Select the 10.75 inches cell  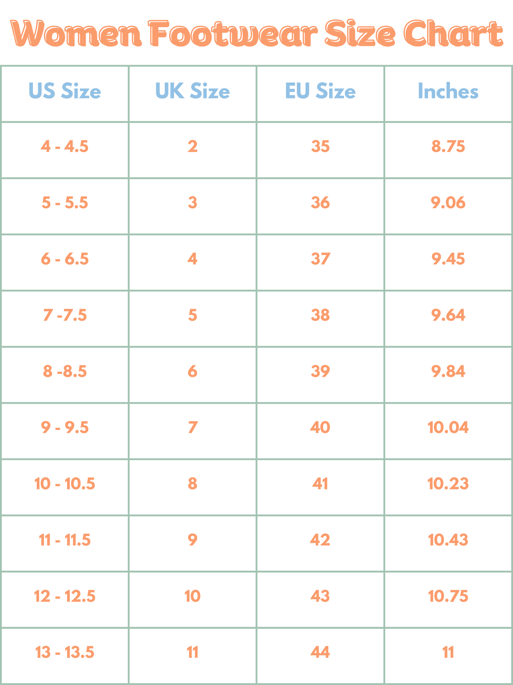click(448, 596)
